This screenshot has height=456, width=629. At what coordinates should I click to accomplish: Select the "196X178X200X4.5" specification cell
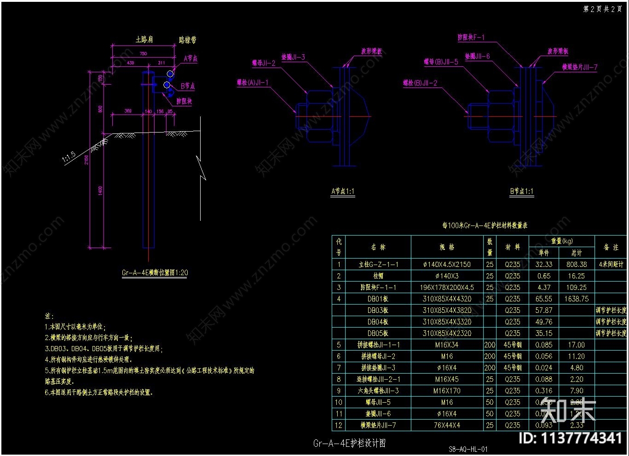click(447, 288)
